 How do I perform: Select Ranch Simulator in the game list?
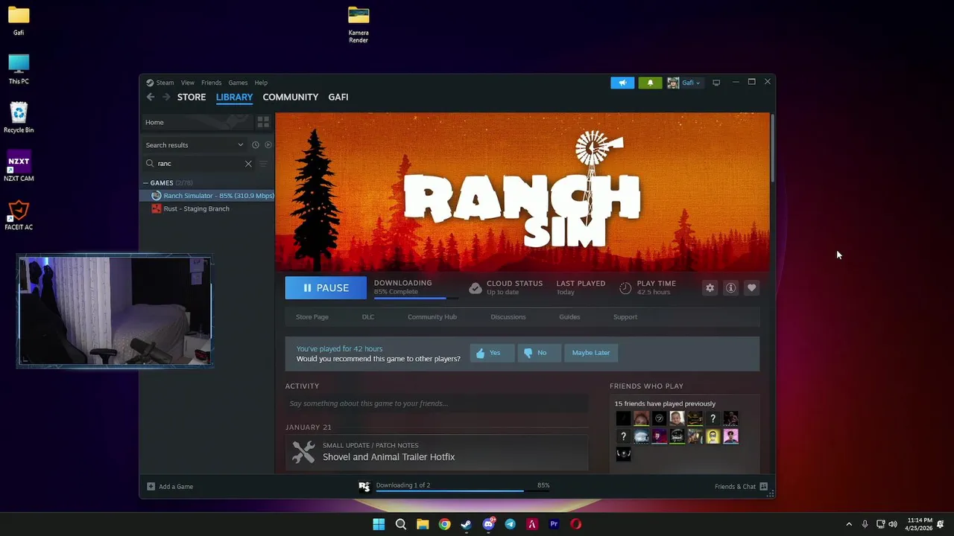point(207,196)
